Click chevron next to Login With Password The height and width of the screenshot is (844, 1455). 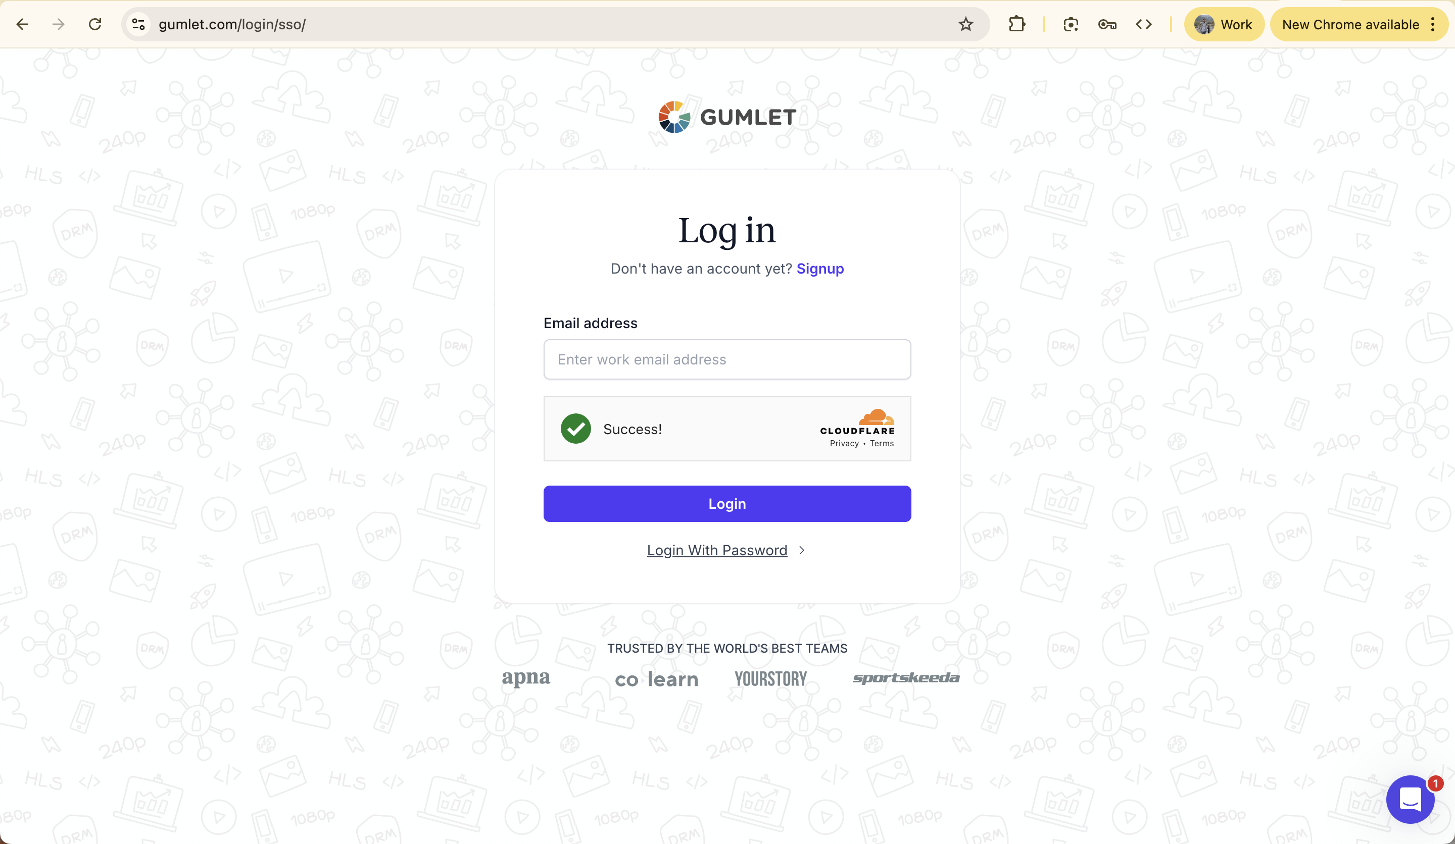[x=801, y=550]
